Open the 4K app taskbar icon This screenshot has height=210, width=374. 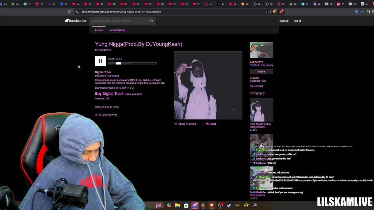coord(255,205)
